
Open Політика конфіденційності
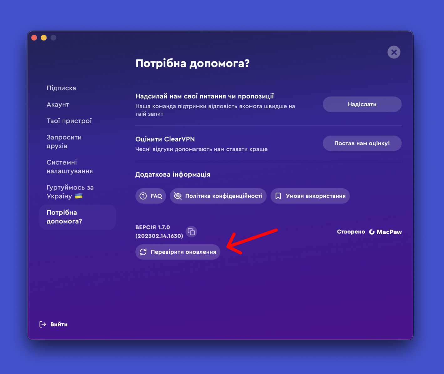click(218, 196)
